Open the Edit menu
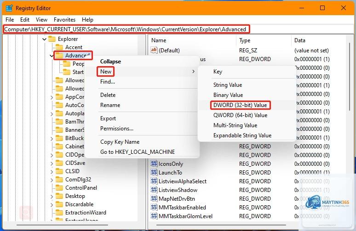356x231 pixels. coord(25,20)
